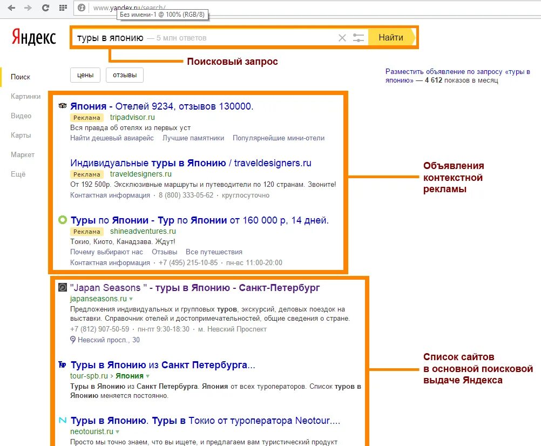The image size is (541, 446).
Task: Open 'Популярнейшие мини-отели' sitelink
Action: tap(279, 138)
